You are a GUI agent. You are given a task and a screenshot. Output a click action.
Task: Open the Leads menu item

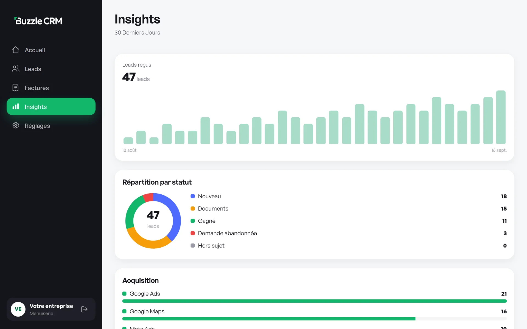coord(51,69)
